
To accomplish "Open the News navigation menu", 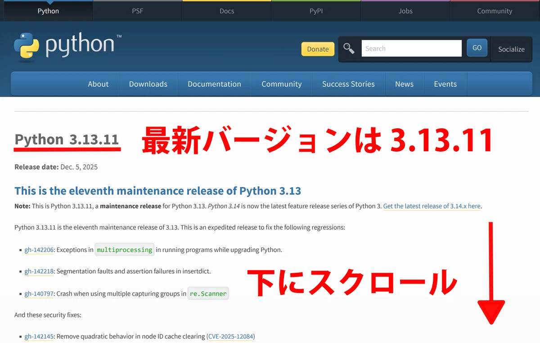I will click(x=404, y=84).
